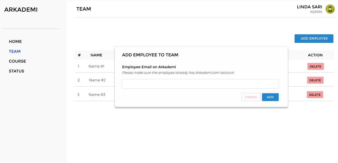The width and height of the screenshot is (338, 163).
Task: Click the graduate avatar icon
Action: (330, 9)
